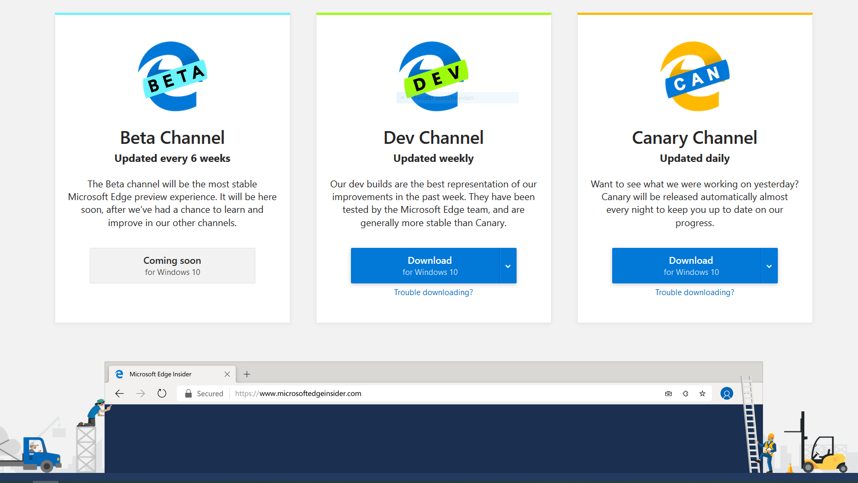Open a new tab with the plus button
The height and width of the screenshot is (483, 858).
tap(247, 374)
